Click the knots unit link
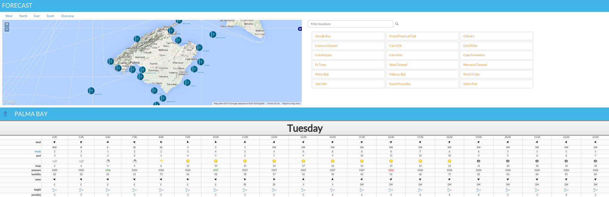Image resolution: width=609 pixels, height=197 pixels. [38, 151]
